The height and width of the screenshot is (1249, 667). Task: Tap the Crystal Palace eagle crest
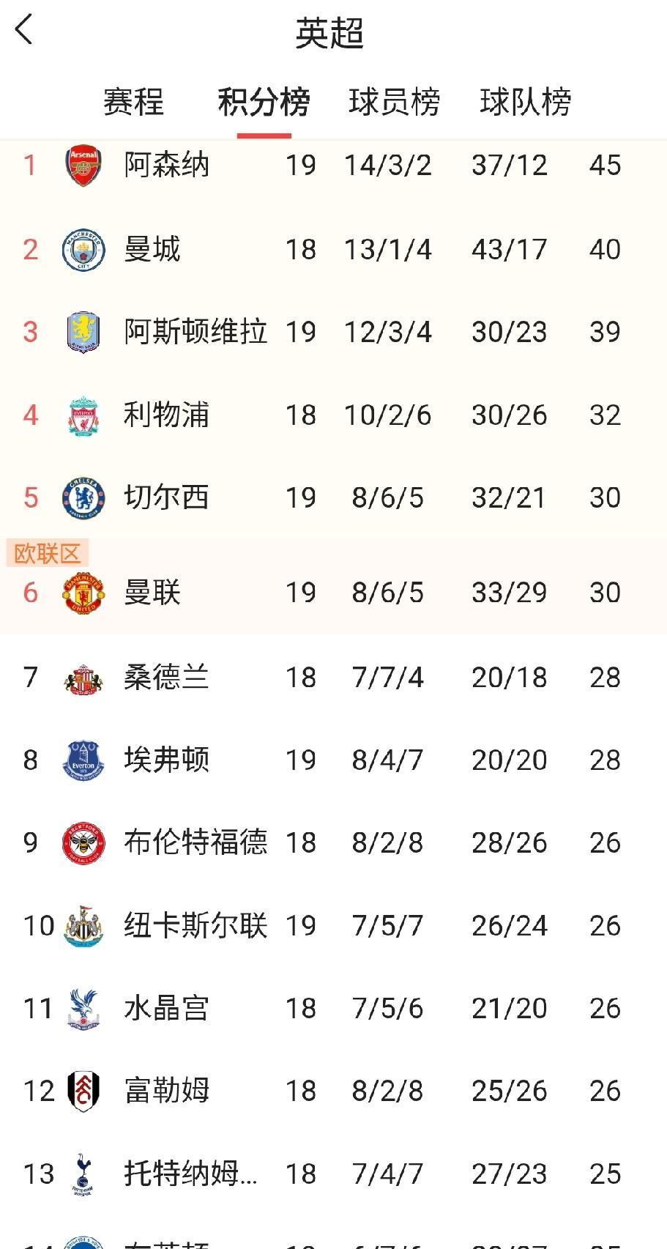tap(83, 1009)
